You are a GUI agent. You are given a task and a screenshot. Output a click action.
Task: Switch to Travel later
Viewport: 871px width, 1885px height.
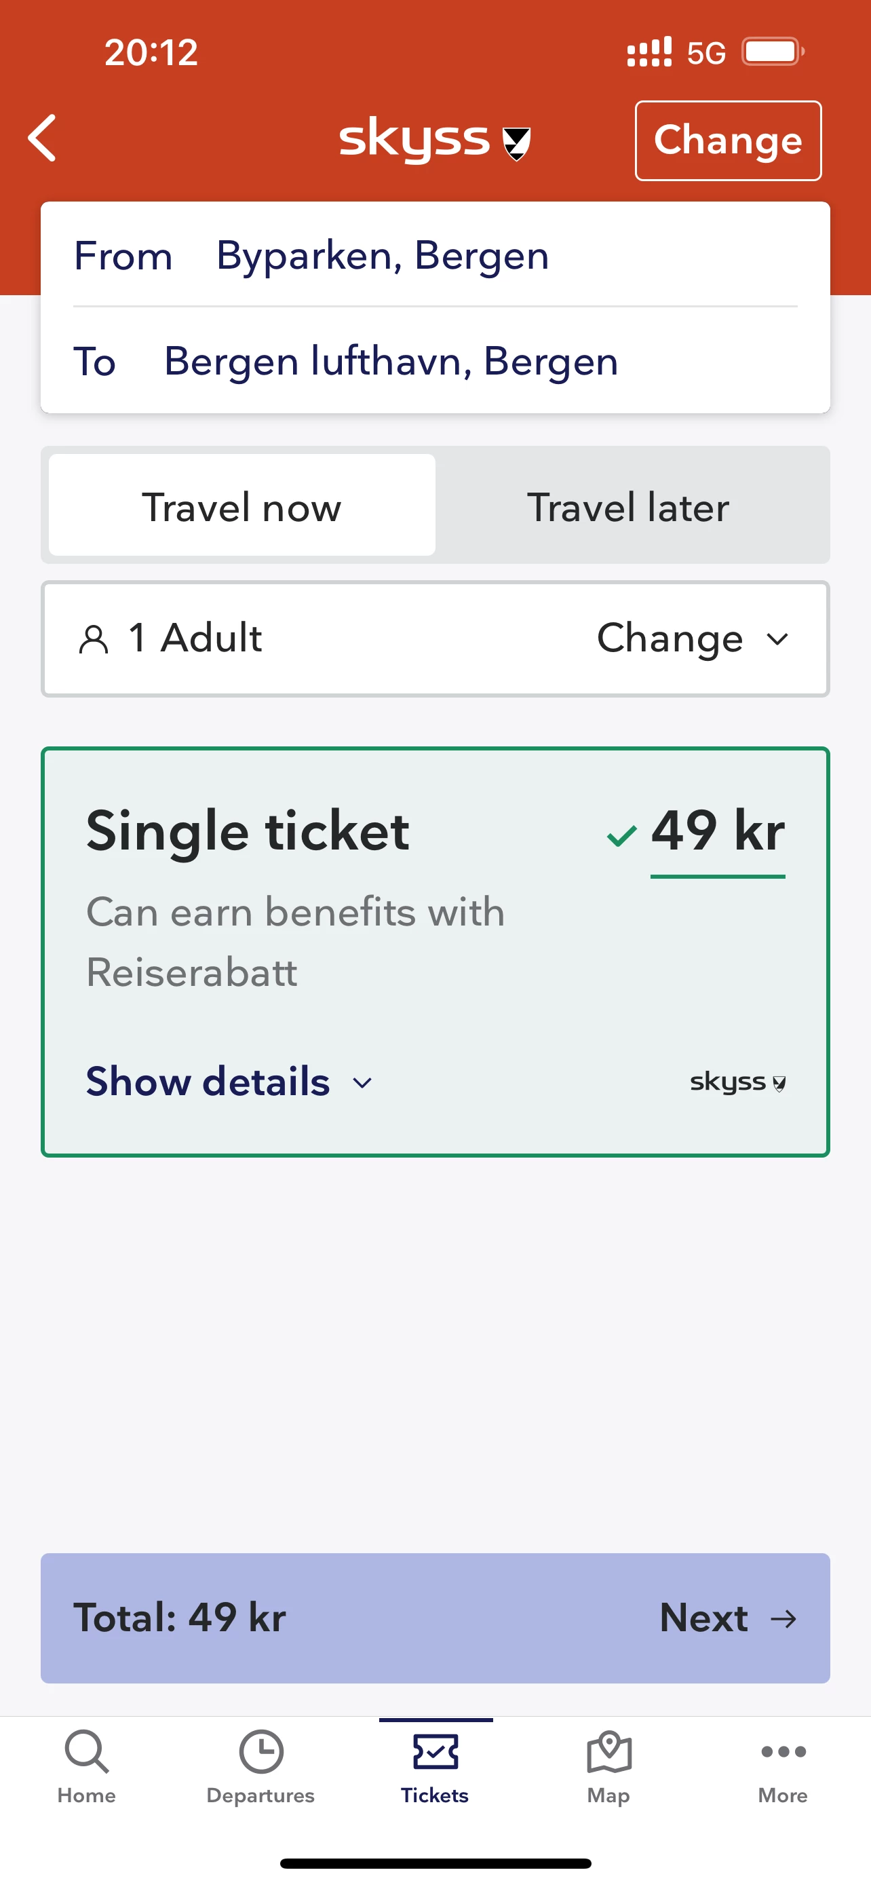tap(628, 506)
